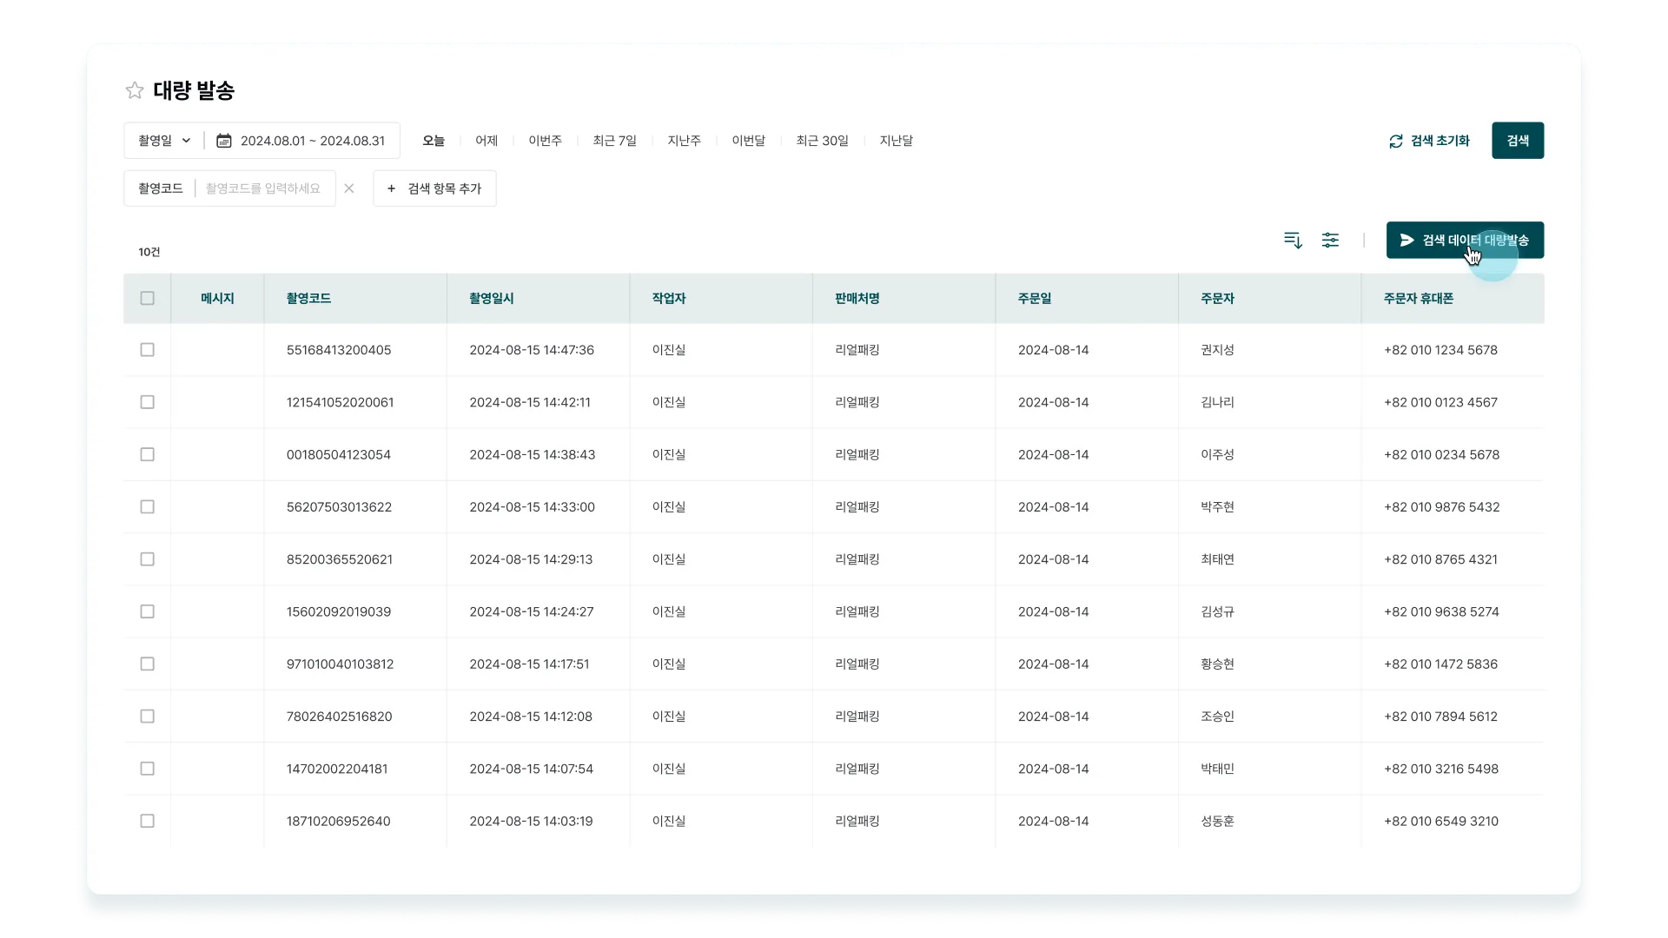Check the row for 권지성
This screenshot has height=938, width=1668.
point(148,350)
